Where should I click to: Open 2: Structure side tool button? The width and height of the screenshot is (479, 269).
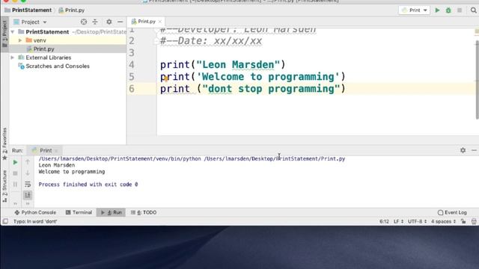click(4, 186)
